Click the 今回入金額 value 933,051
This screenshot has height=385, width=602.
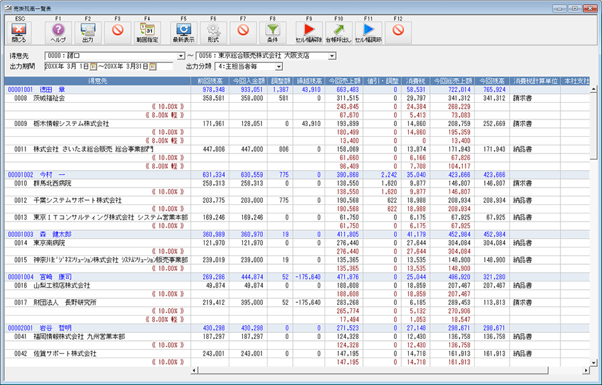click(x=252, y=89)
